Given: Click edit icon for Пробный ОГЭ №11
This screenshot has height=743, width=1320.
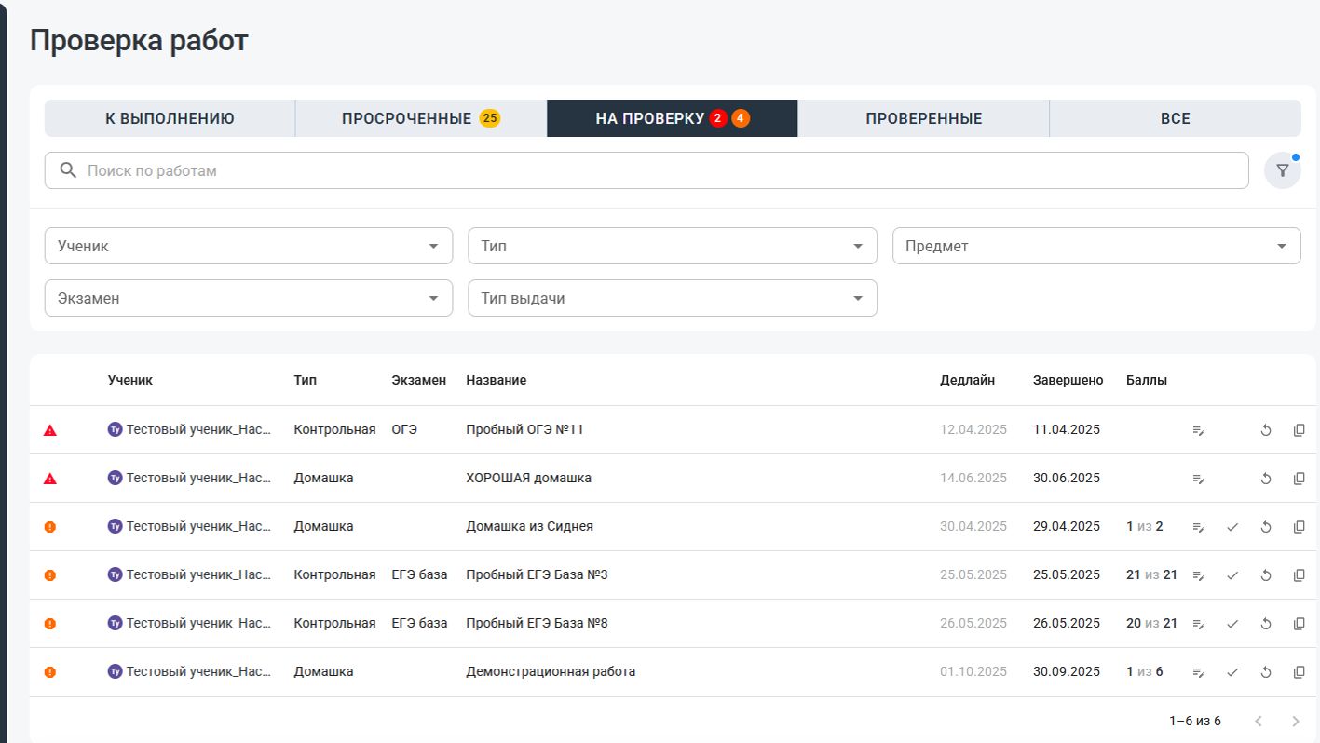Looking at the screenshot, I should coord(1199,430).
